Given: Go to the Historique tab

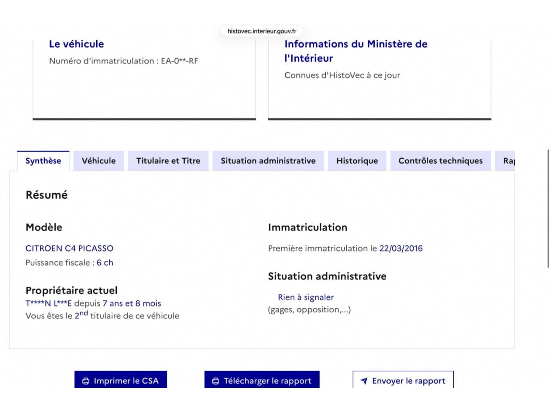Looking at the screenshot, I should (x=357, y=161).
